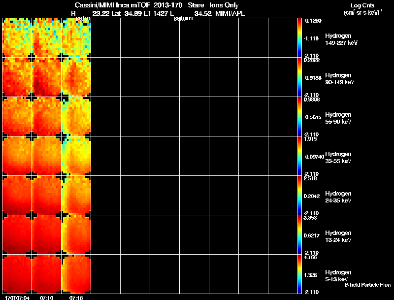Click the 149-227 keV Hydrogen image at 07:04
The height and width of the screenshot is (300, 394).
(17, 37)
